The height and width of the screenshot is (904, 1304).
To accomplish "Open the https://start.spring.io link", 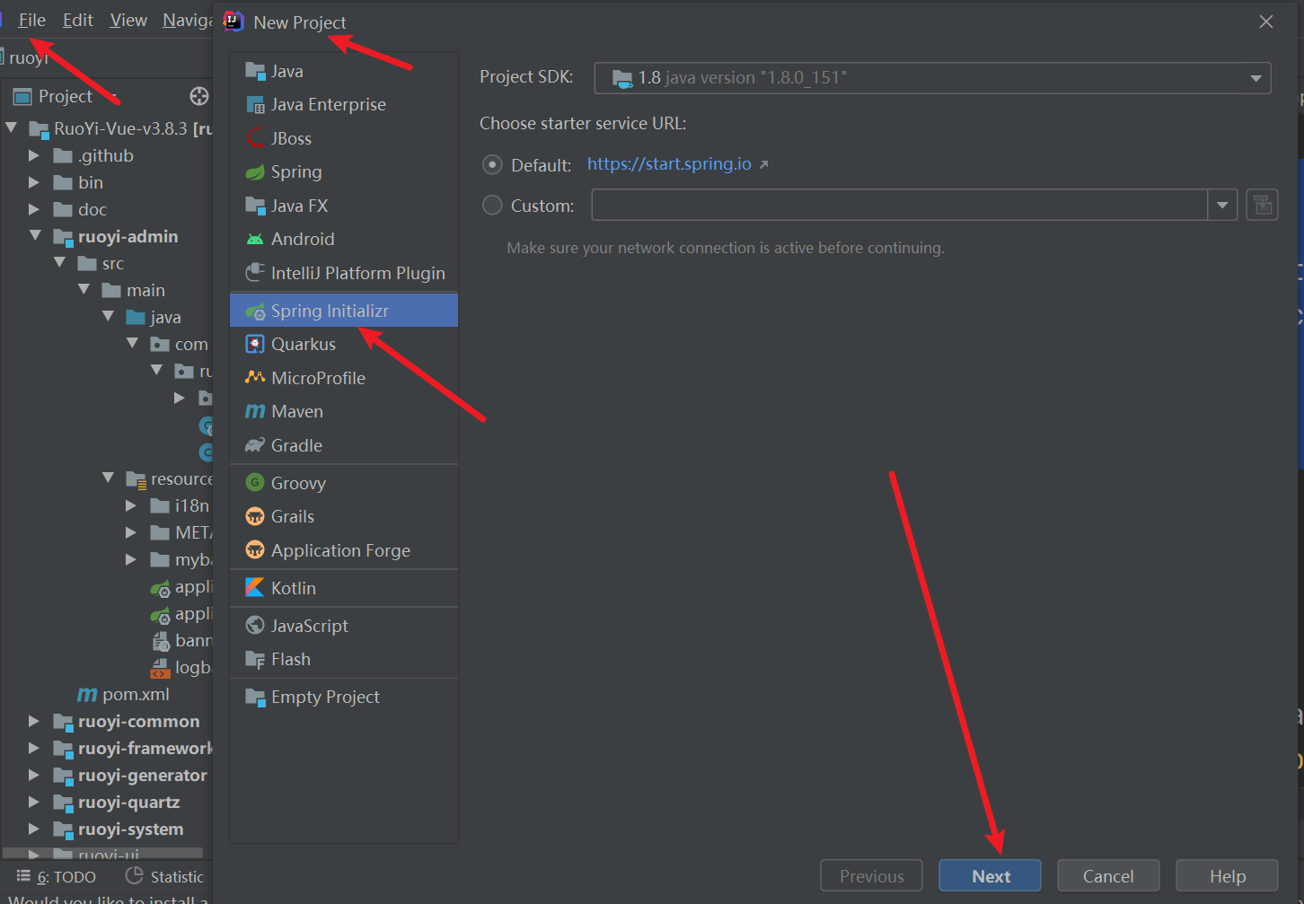I will point(669,164).
